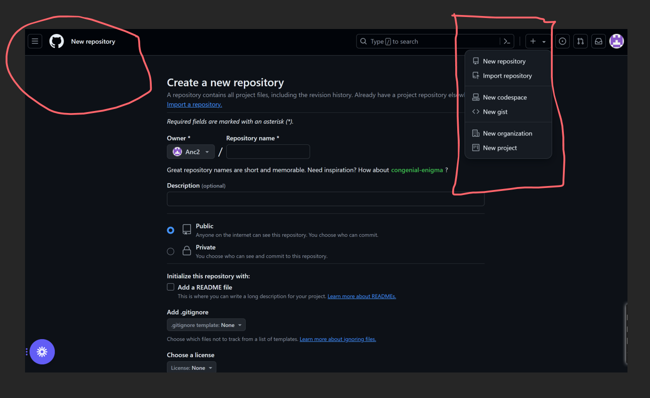Select New codespace in dropdown menu

coord(508,97)
